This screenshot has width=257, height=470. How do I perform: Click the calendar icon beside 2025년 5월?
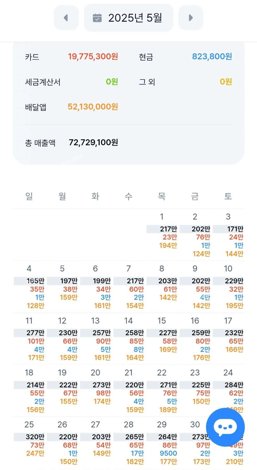tap(97, 18)
